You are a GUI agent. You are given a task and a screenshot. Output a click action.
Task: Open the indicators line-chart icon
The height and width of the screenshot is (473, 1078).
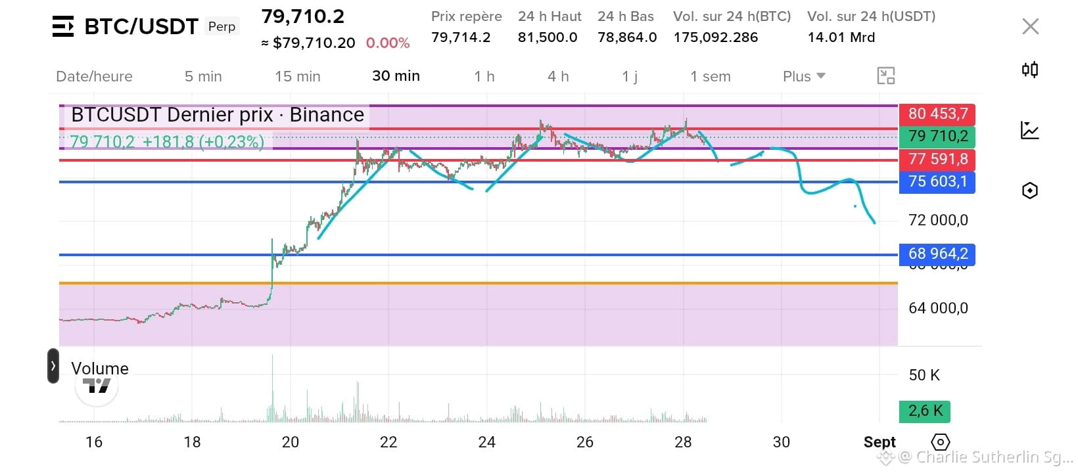[1030, 130]
